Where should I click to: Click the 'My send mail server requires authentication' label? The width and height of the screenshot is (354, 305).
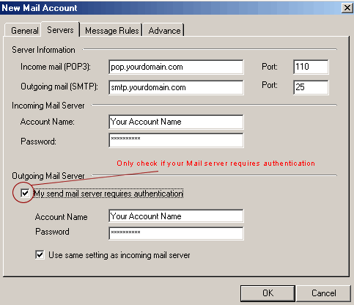[x=108, y=194]
